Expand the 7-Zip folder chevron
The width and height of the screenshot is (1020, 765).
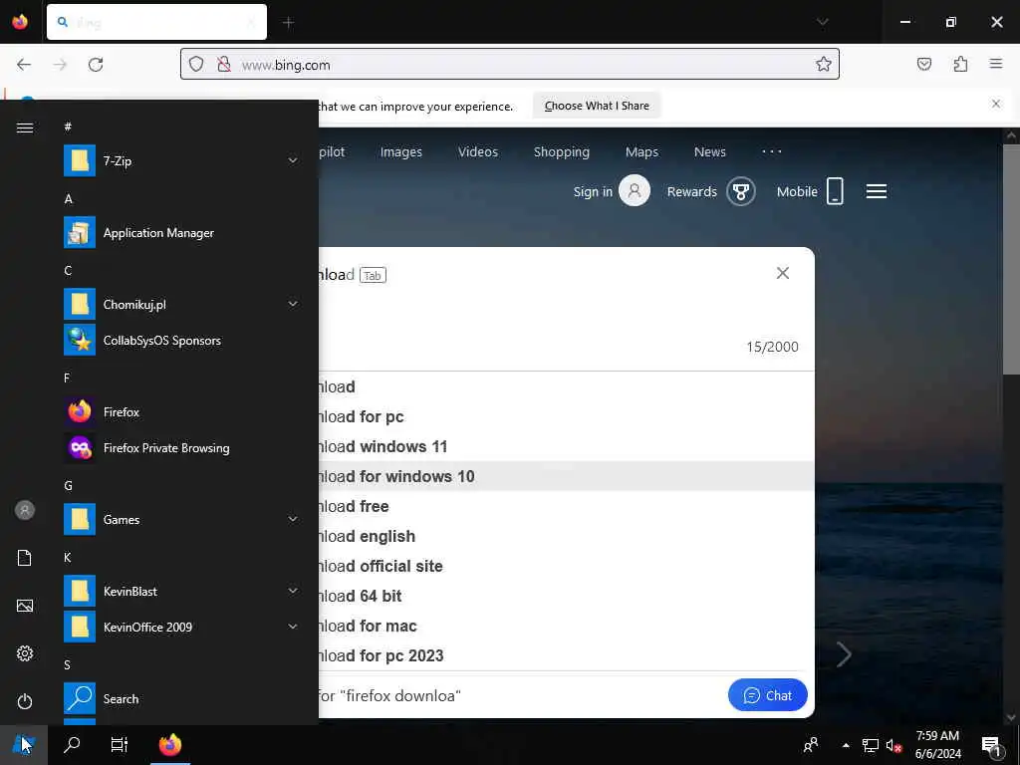(293, 160)
